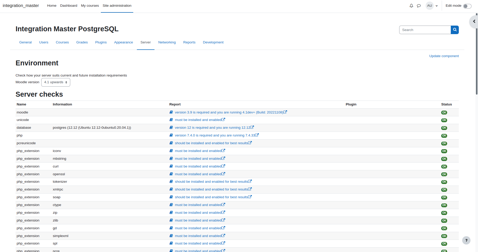Image resolution: width=478 pixels, height=252 pixels.
Task: Open ctype 'must be installed' report link
Action: (198, 205)
